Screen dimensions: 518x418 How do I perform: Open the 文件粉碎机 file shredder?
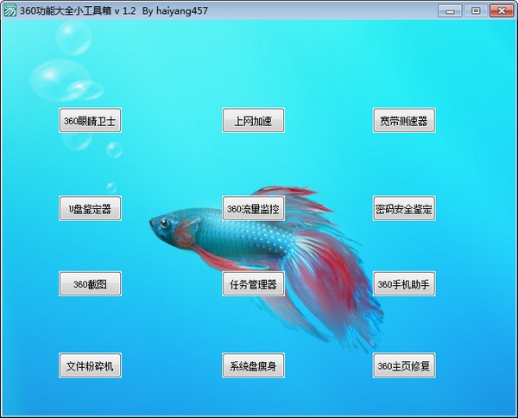tap(90, 365)
